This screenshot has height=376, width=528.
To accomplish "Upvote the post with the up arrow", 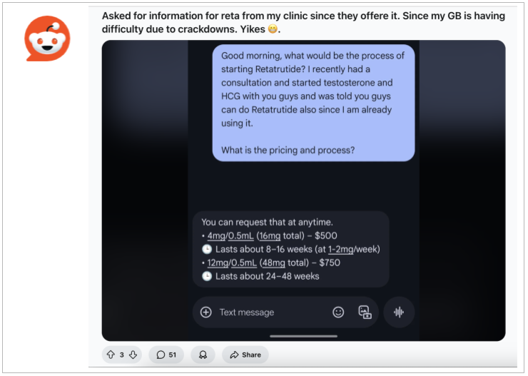I will 111,355.
